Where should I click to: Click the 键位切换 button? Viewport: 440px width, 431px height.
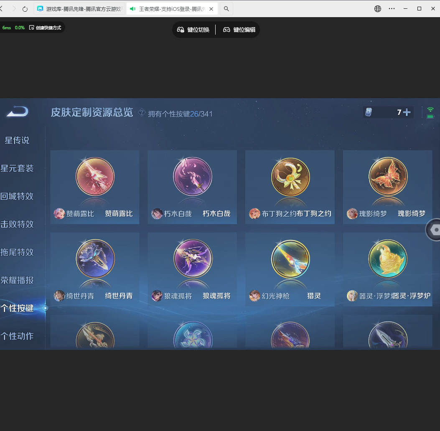pos(193,30)
